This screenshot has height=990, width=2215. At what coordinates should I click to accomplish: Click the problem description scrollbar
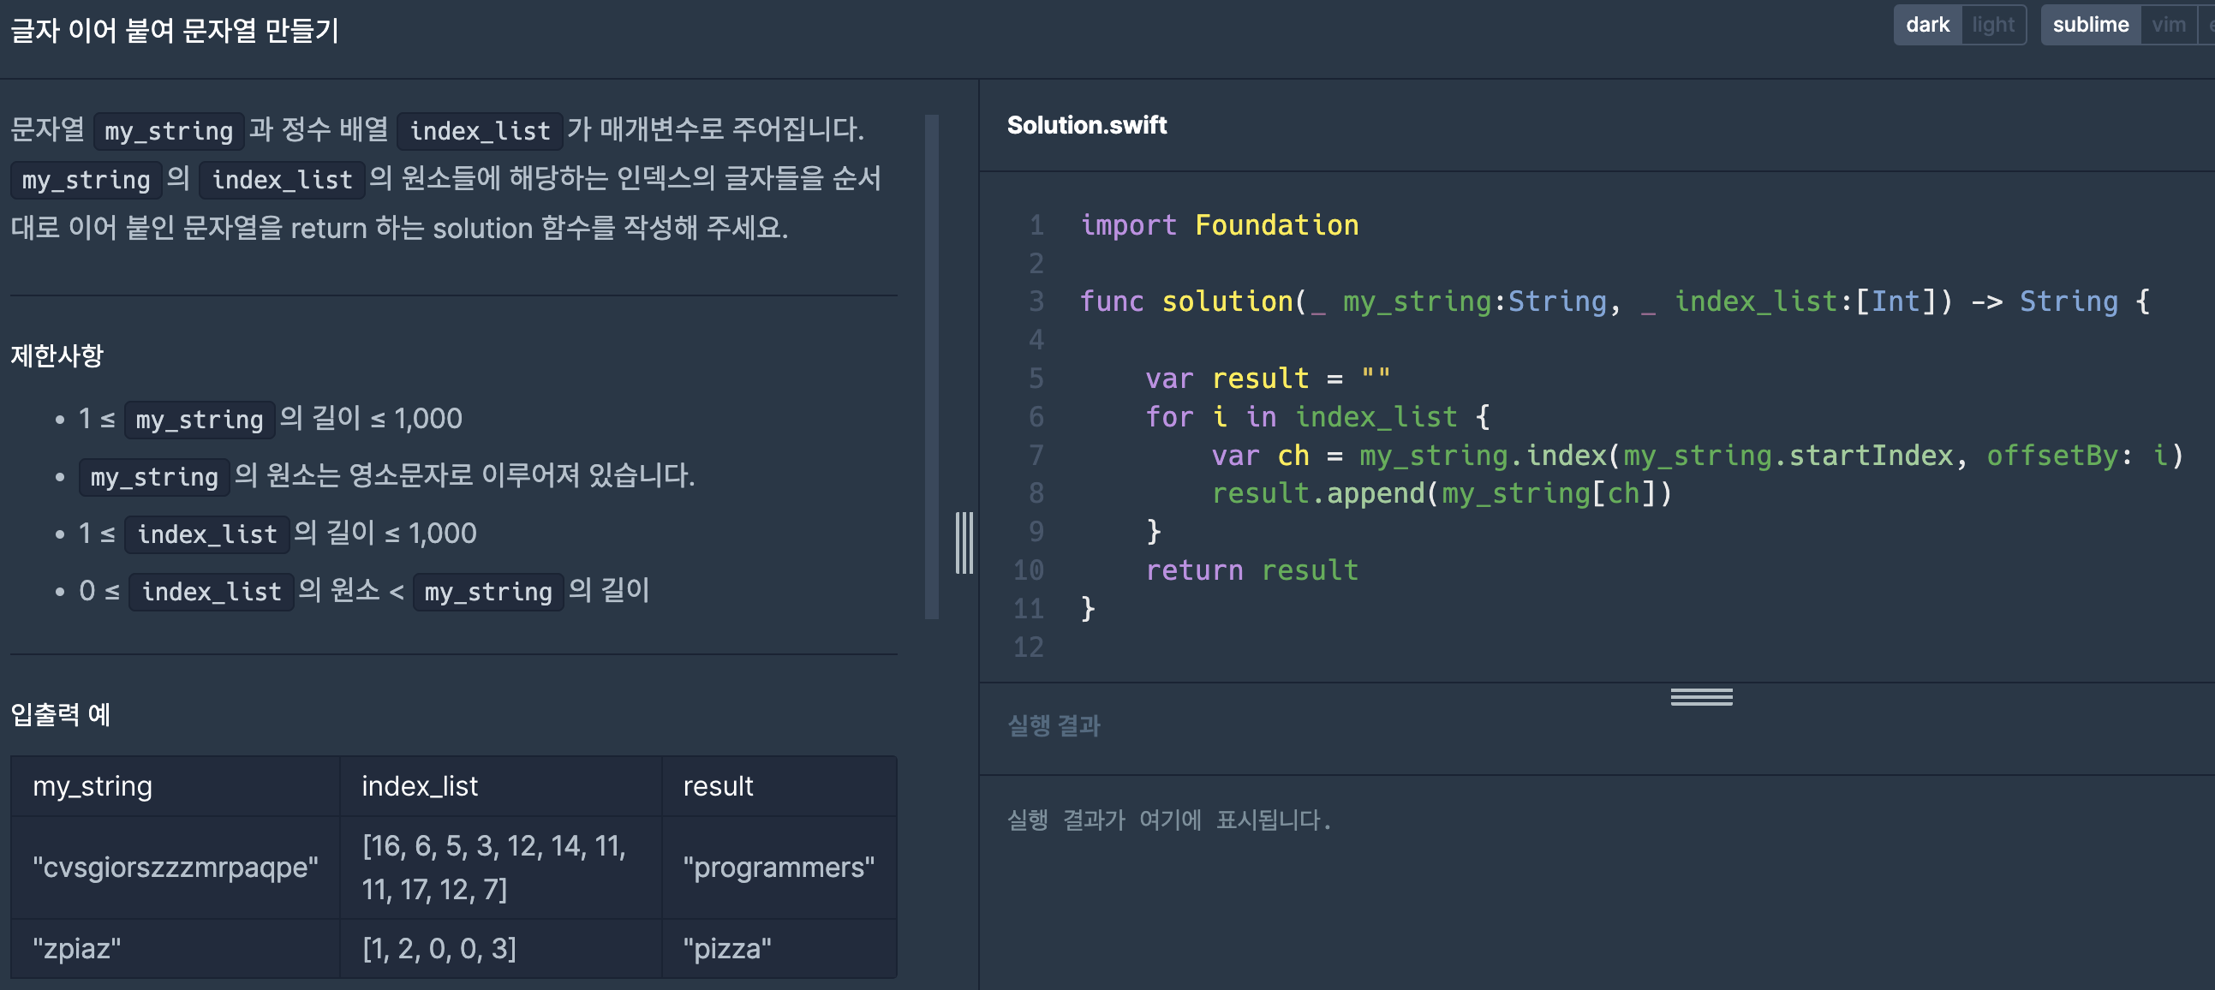tap(931, 367)
